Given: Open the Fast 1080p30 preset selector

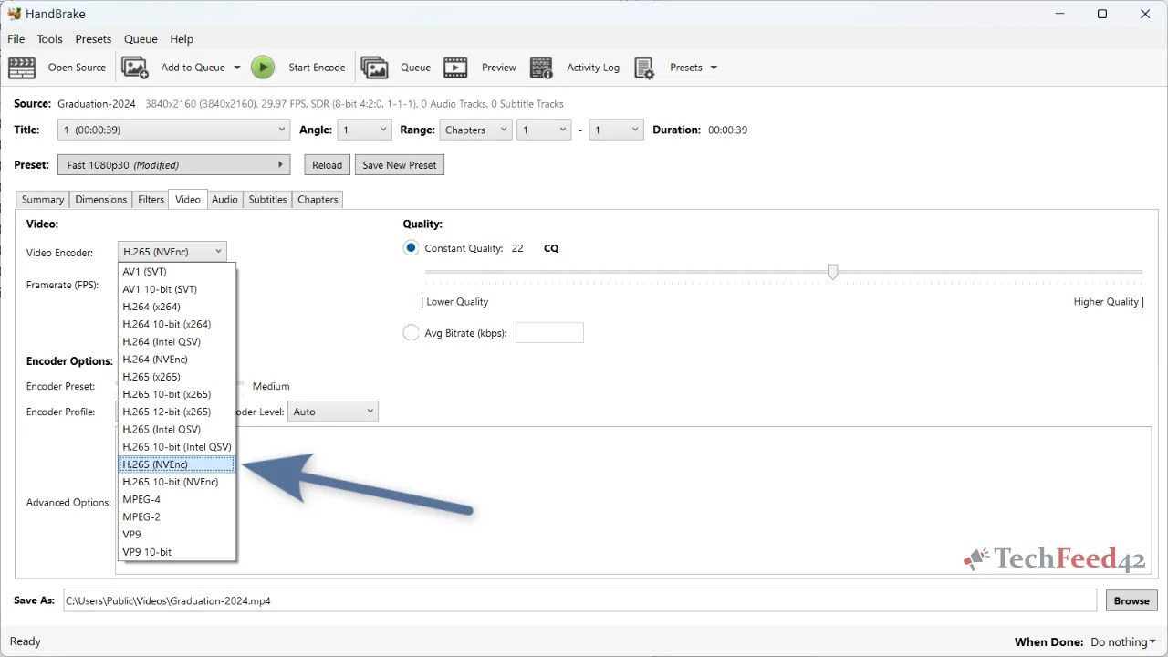Looking at the screenshot, I should tap(173, 165).
